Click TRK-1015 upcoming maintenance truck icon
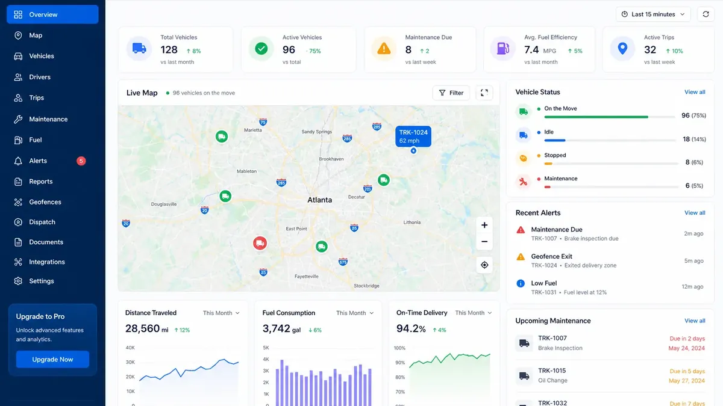 (524, 376)
